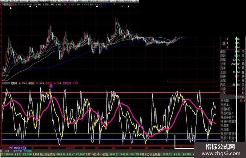Click the 5608.07 value in the status bar
Image resolution: width=246 pixels, height=158 pixels.
(x=114, y=154)
